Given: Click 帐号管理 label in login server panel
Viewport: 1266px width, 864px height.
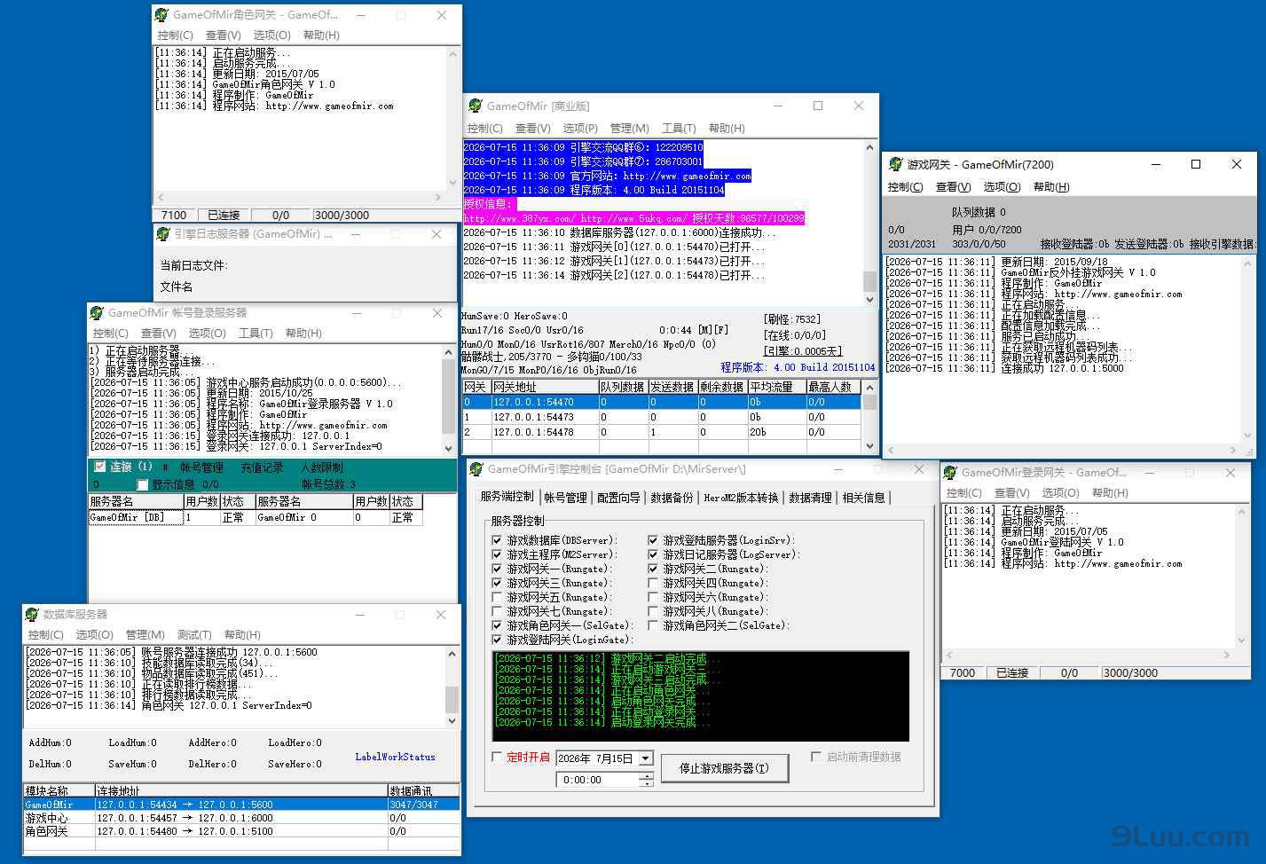Looking at the screenshot, I should click(x=201, y=467).
